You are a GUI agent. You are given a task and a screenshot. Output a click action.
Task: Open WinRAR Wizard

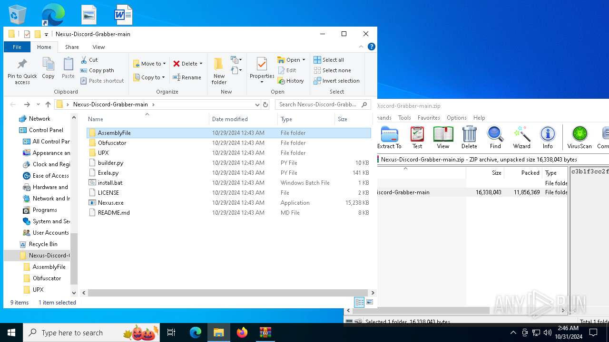[521, 138]
